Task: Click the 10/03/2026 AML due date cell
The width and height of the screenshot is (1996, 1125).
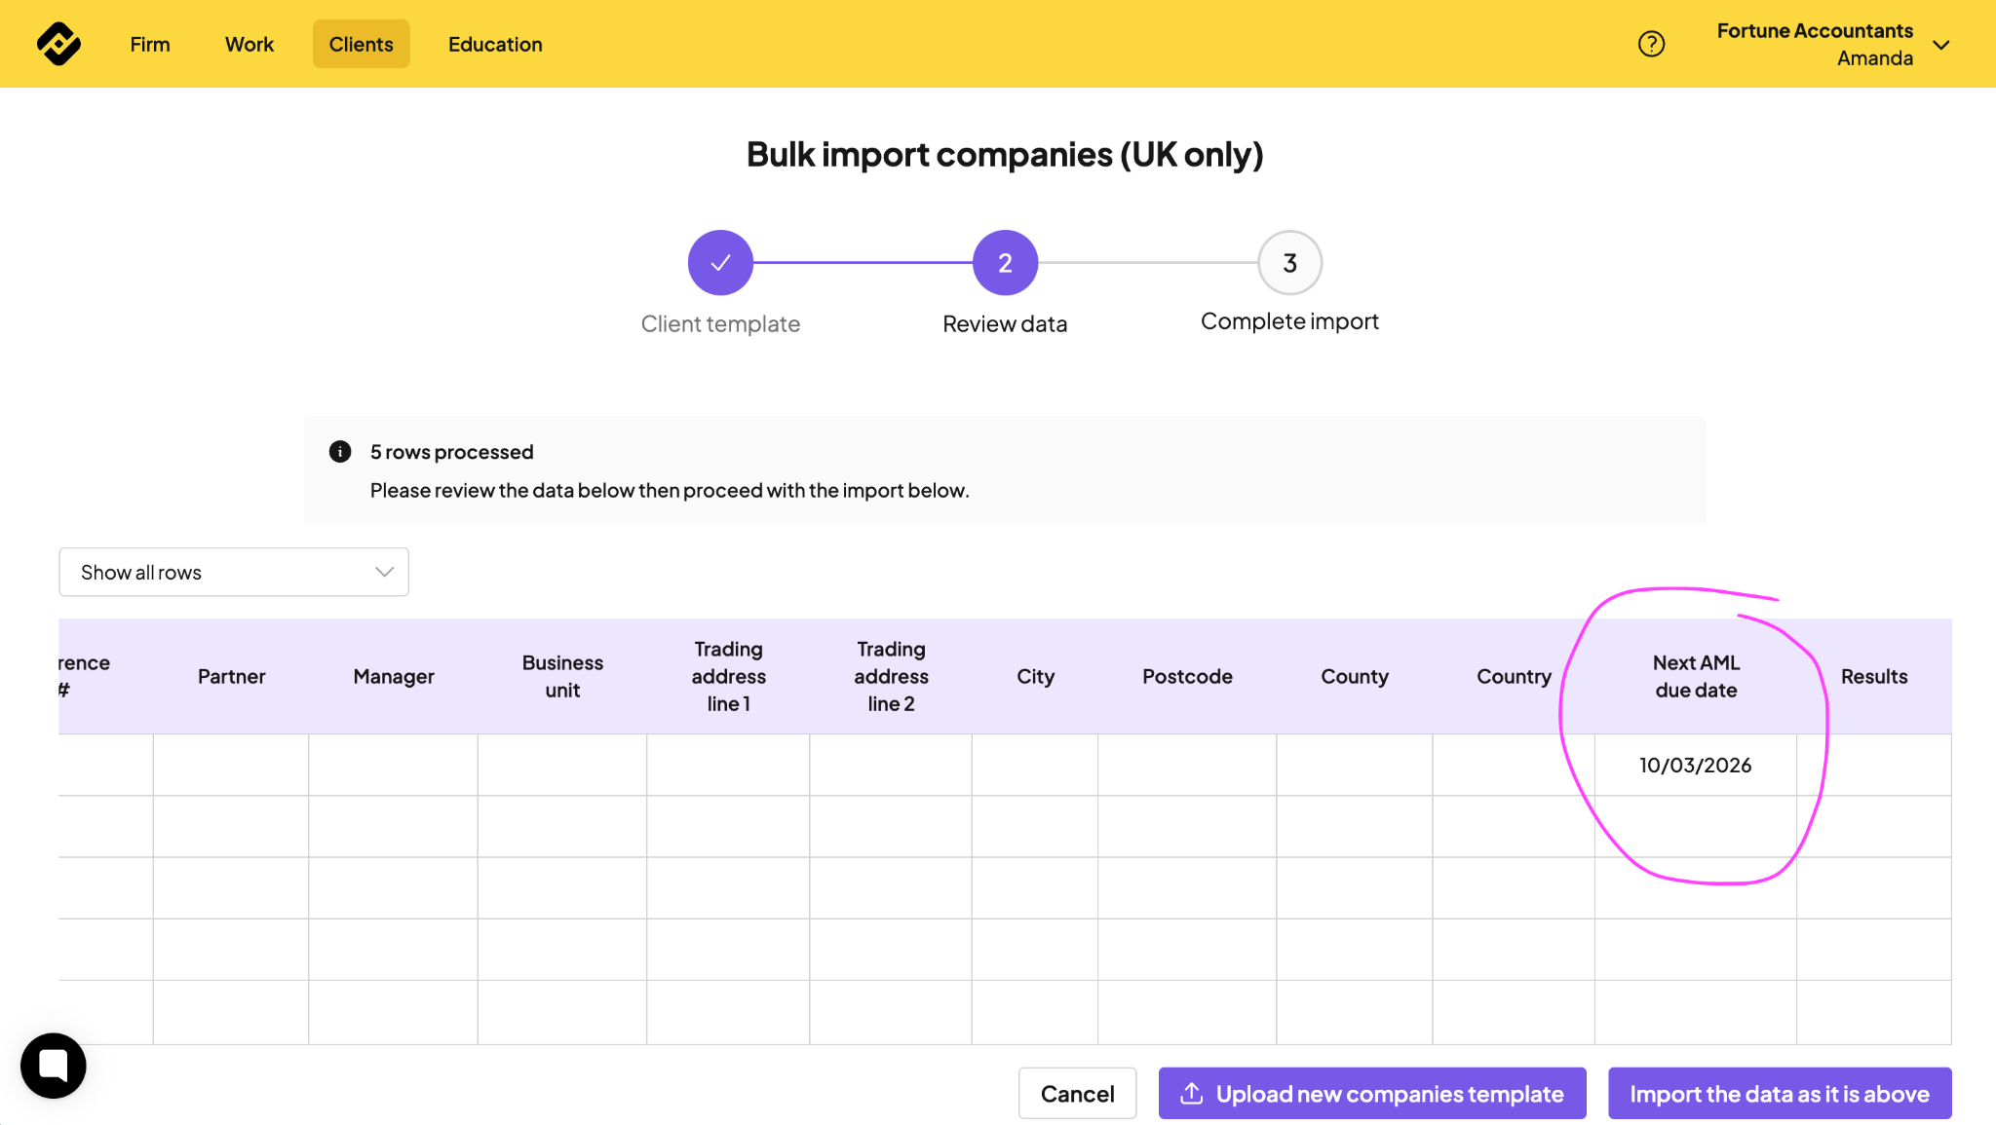Action: point(1695,765)
